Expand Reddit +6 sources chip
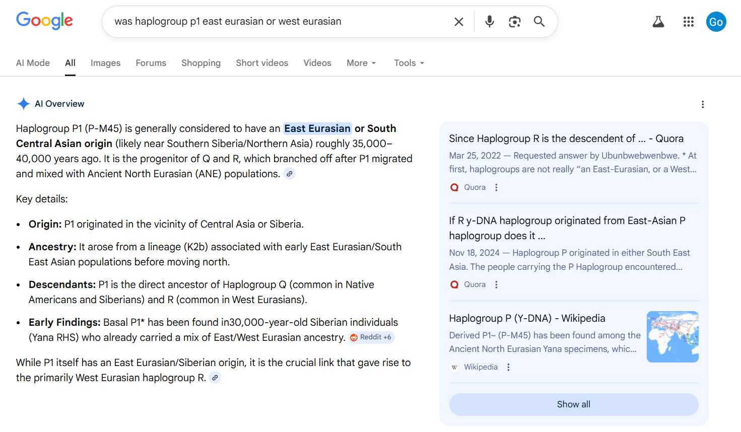Viewport: 741px width, 432px height. tap(371, 337)
